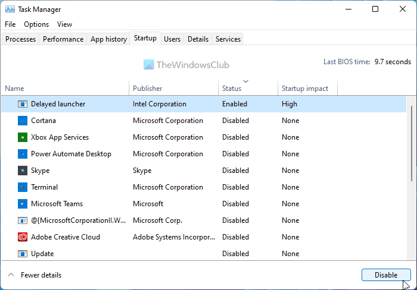
Task: Click the Microsoft Teams icon
Action: [x=23, y=204]
